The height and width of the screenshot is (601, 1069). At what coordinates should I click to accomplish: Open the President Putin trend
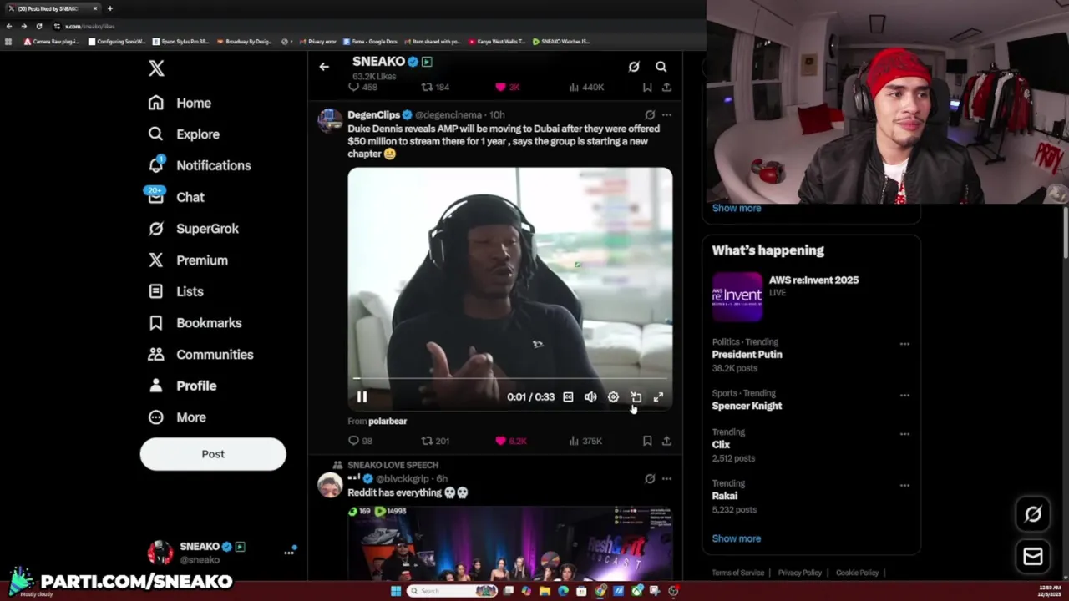(747, 355)
